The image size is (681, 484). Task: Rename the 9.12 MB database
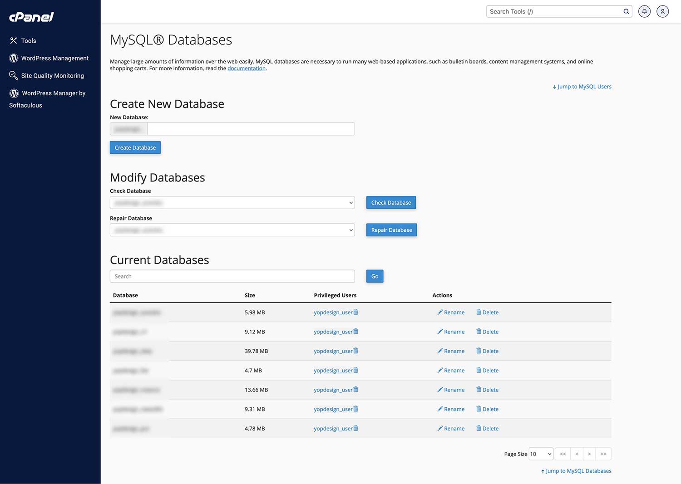click(451, 332)
